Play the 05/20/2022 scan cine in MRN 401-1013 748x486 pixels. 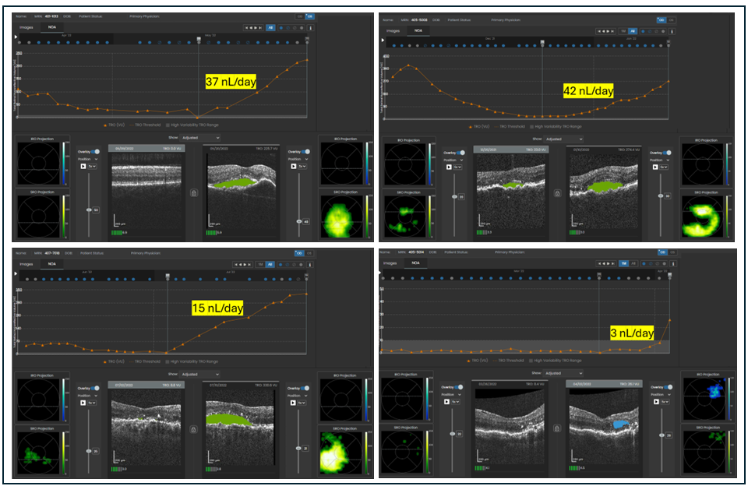coord(293,166)
